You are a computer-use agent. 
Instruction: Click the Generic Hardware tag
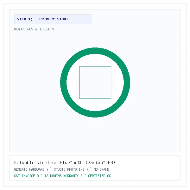pos(29,169)
